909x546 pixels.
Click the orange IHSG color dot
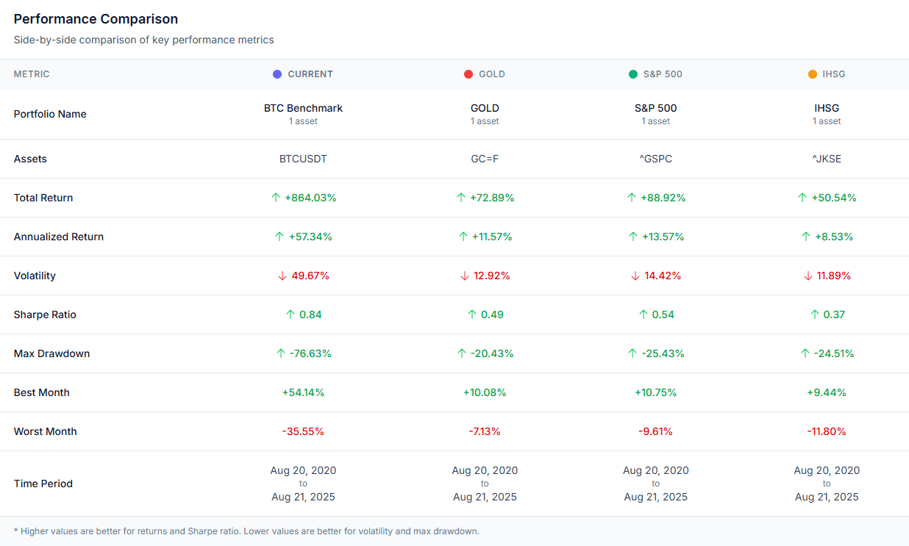tap(813, 74)
